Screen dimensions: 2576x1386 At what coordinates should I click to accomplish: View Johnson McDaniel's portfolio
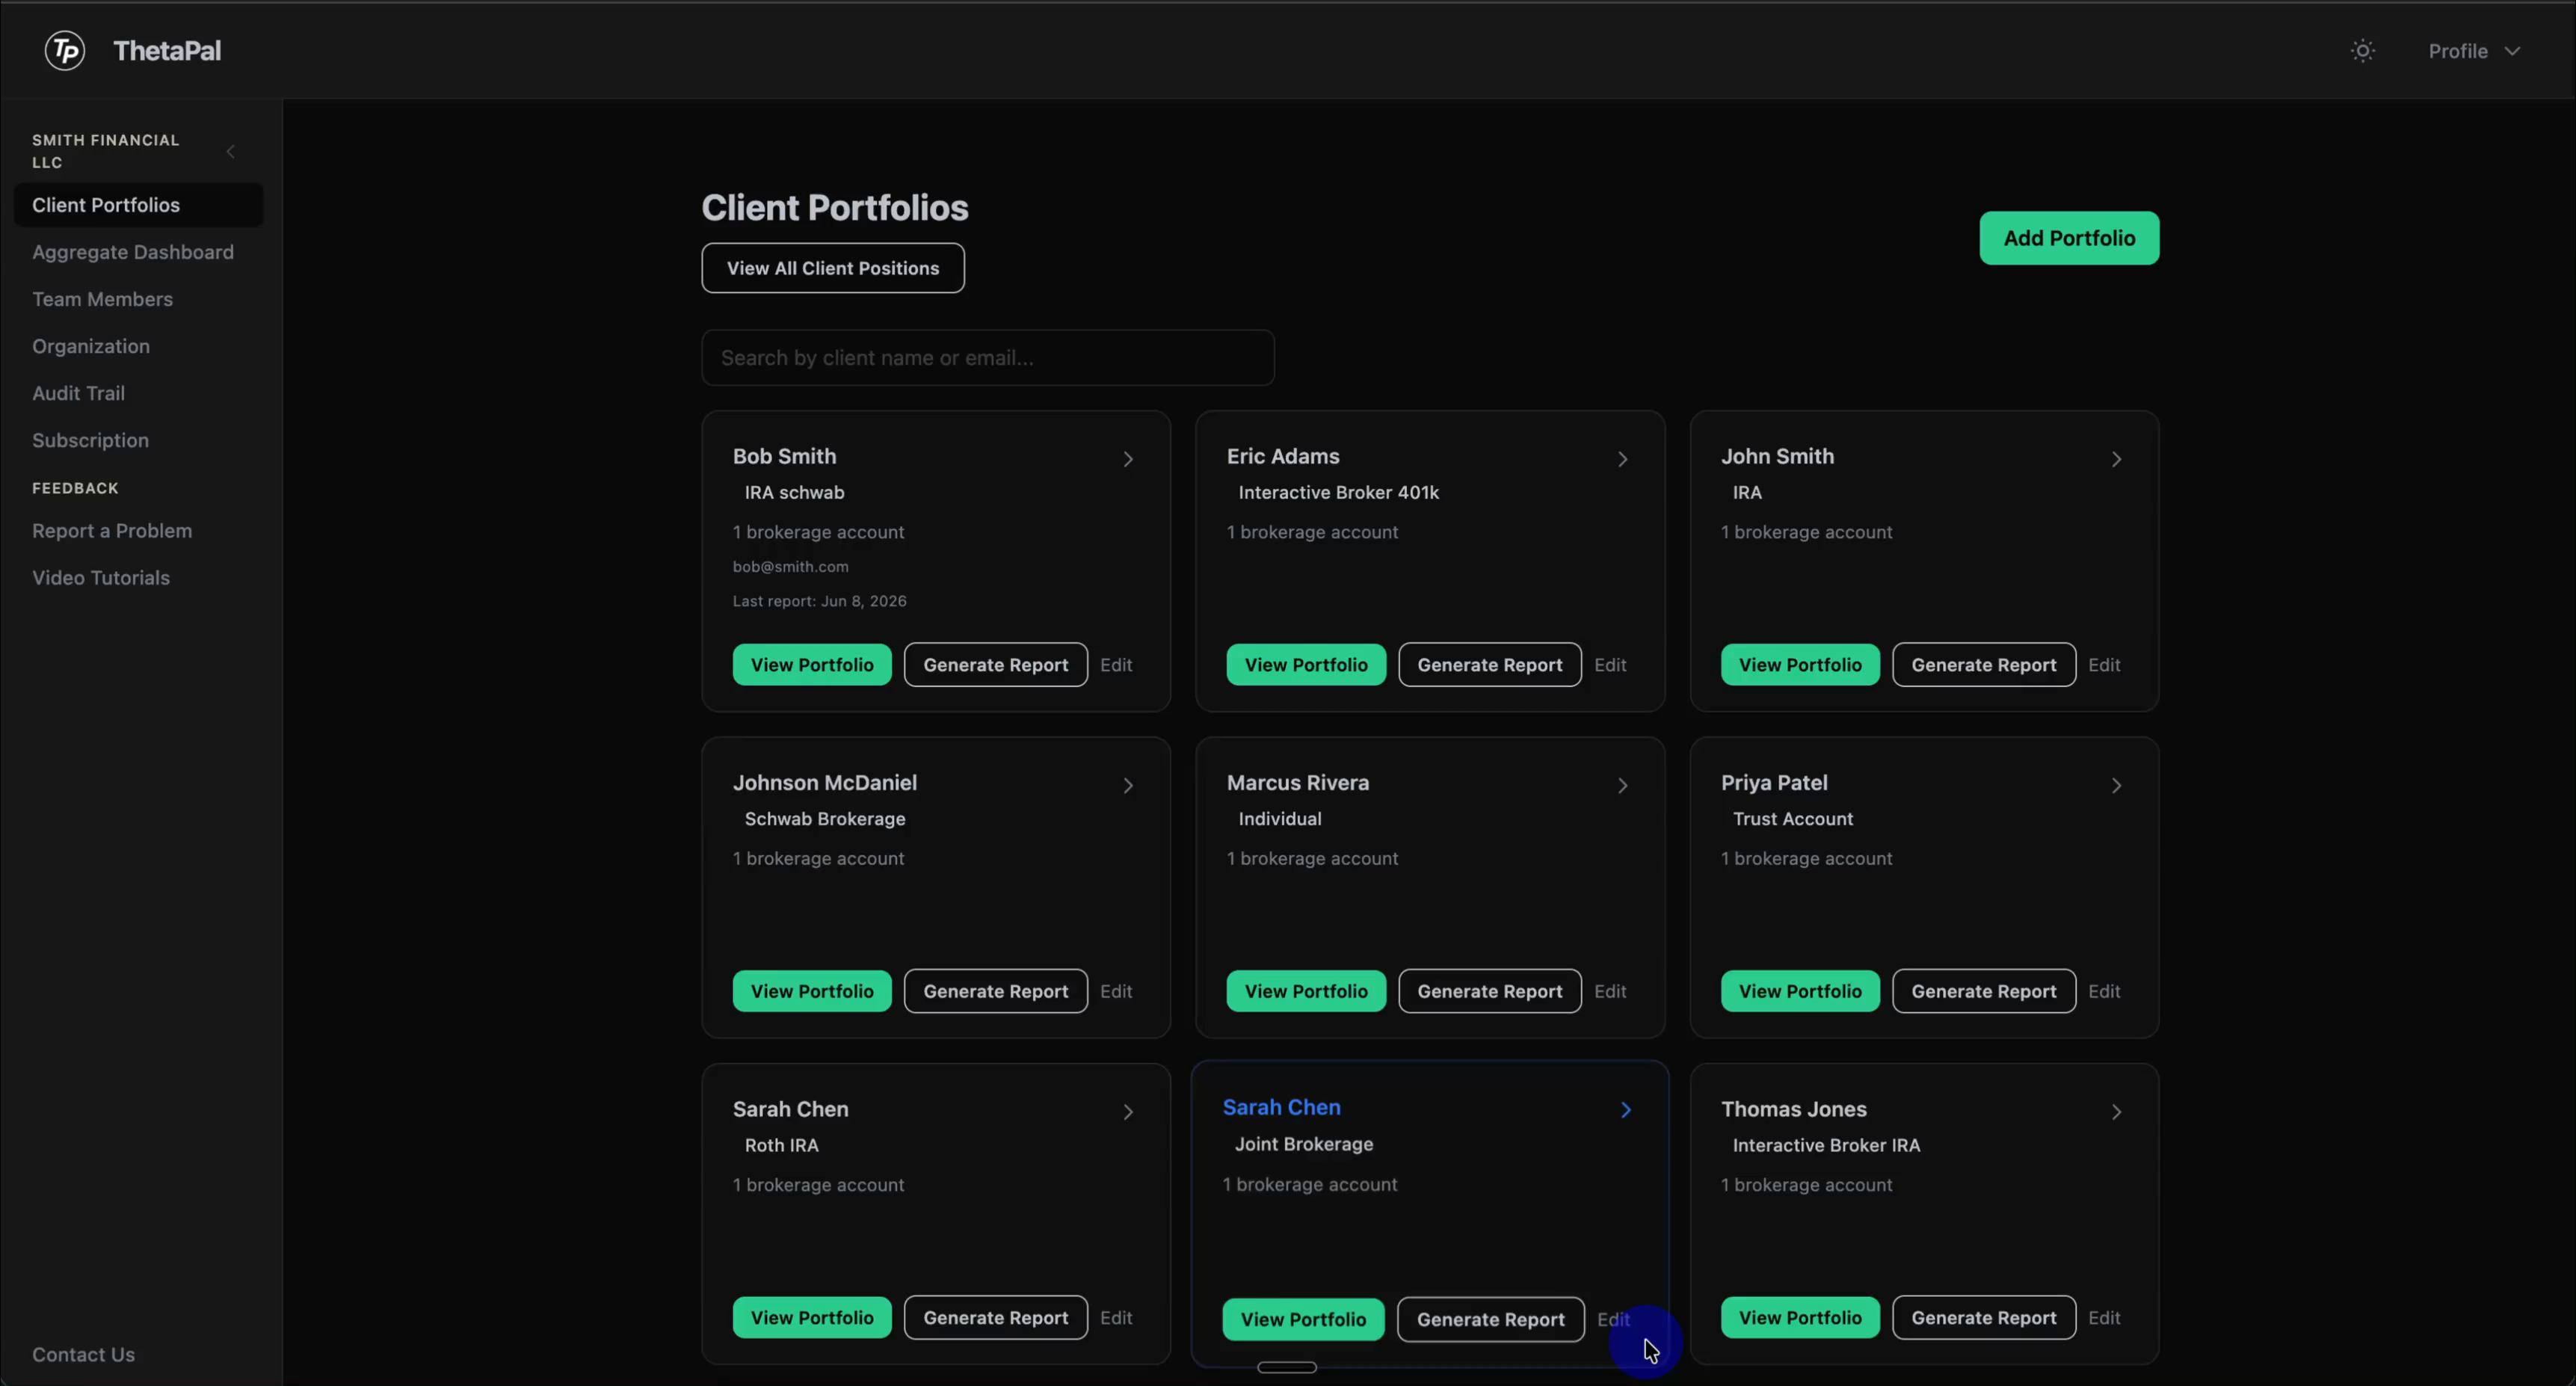click(x=812, y=991)
